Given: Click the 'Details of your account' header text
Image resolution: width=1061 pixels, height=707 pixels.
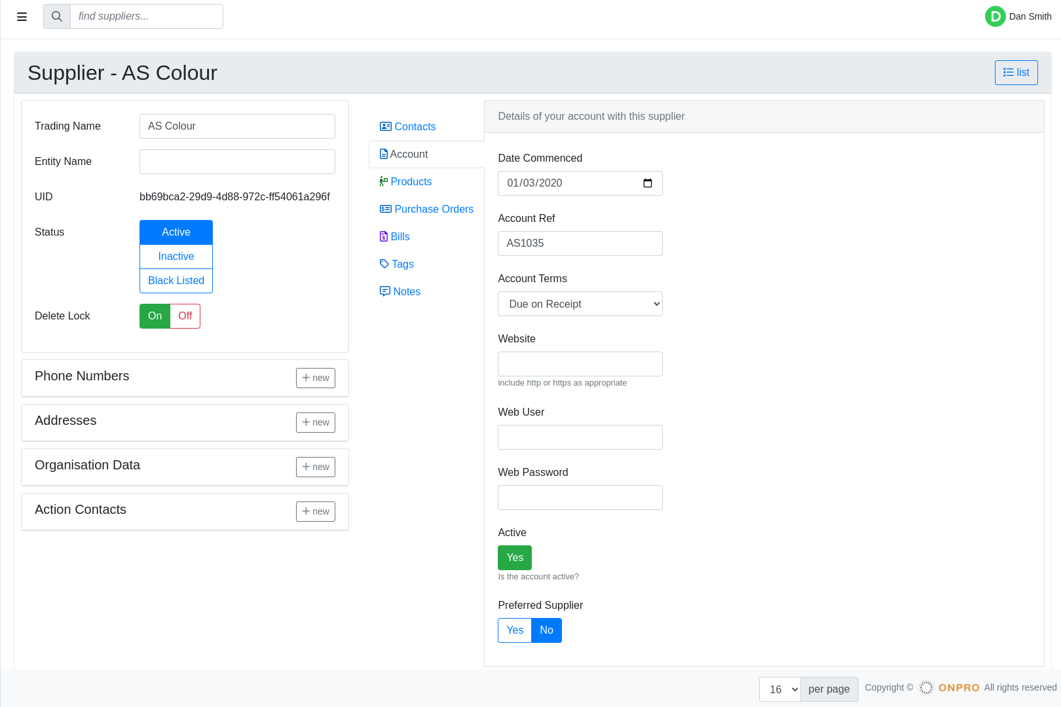Looking at the screenshot, I should (x=591, y=117).
